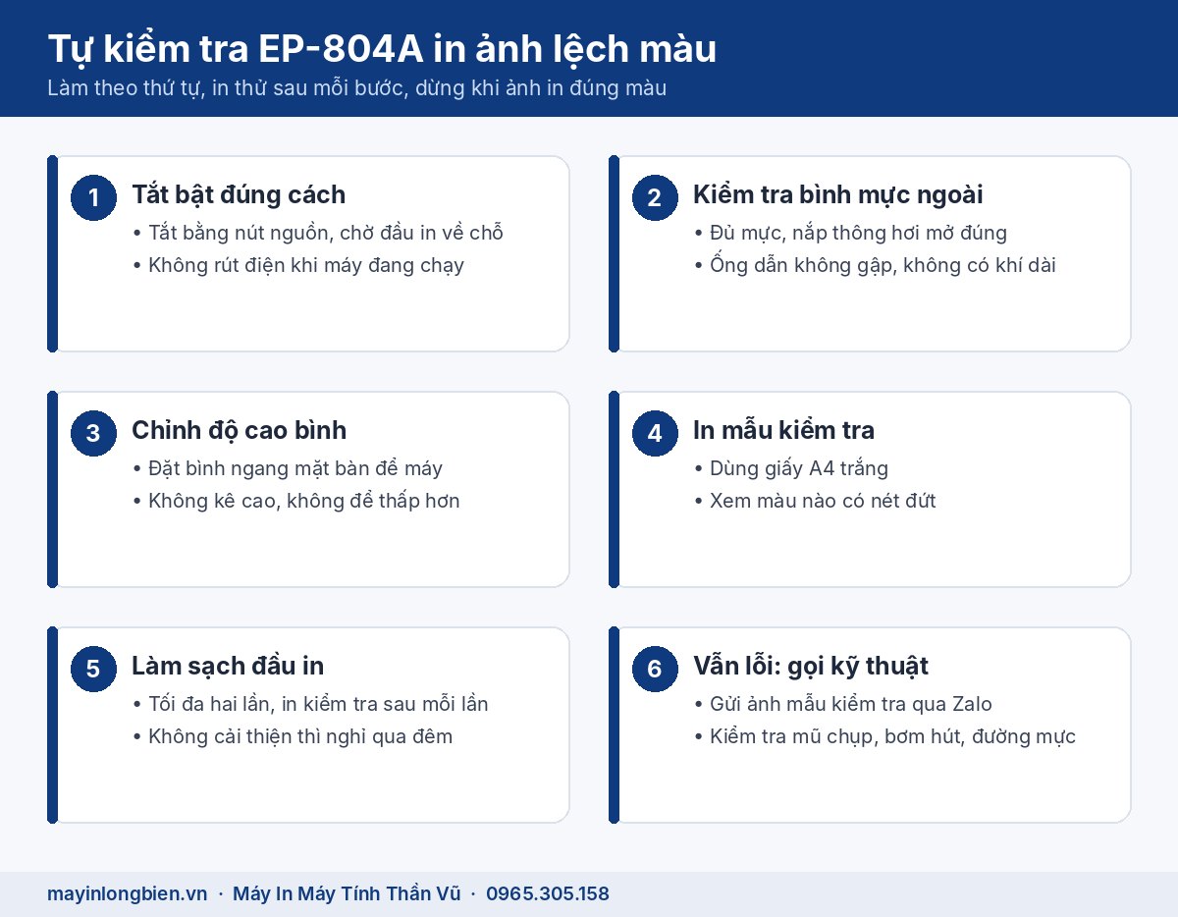The height and width of the screenshot is (917, 1178).
Task: Click bullet "Ống dẫn không gập, không có khí dài"
Action: [875, 264]
